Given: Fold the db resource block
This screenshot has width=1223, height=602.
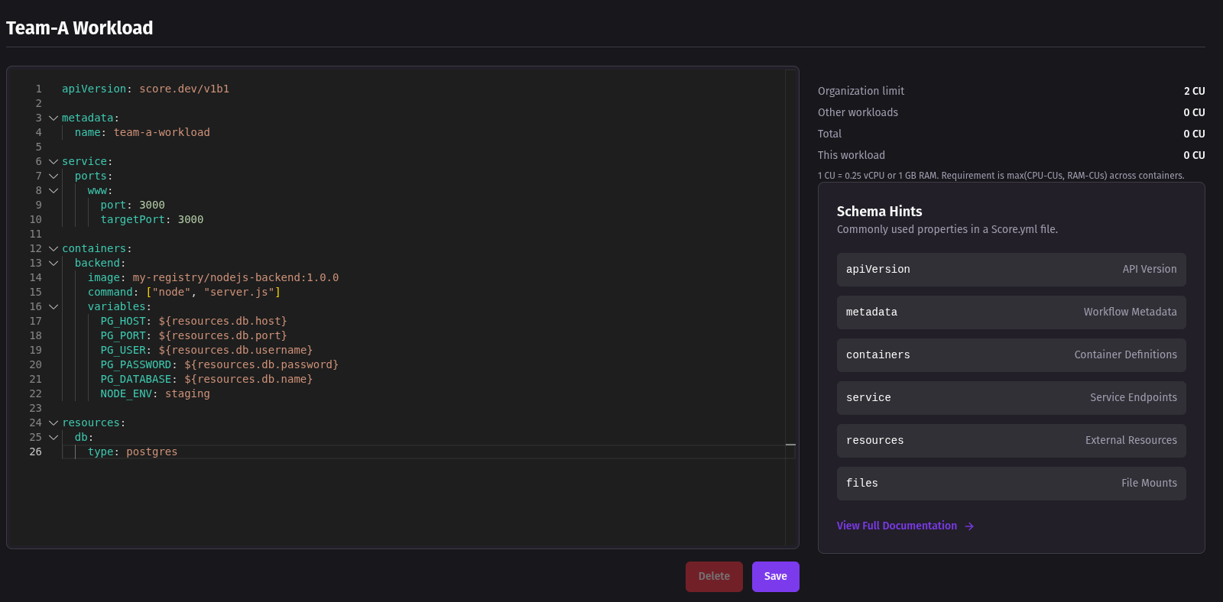Looking at the screenshot, I should pyautogui.click(x=54, y=438).
